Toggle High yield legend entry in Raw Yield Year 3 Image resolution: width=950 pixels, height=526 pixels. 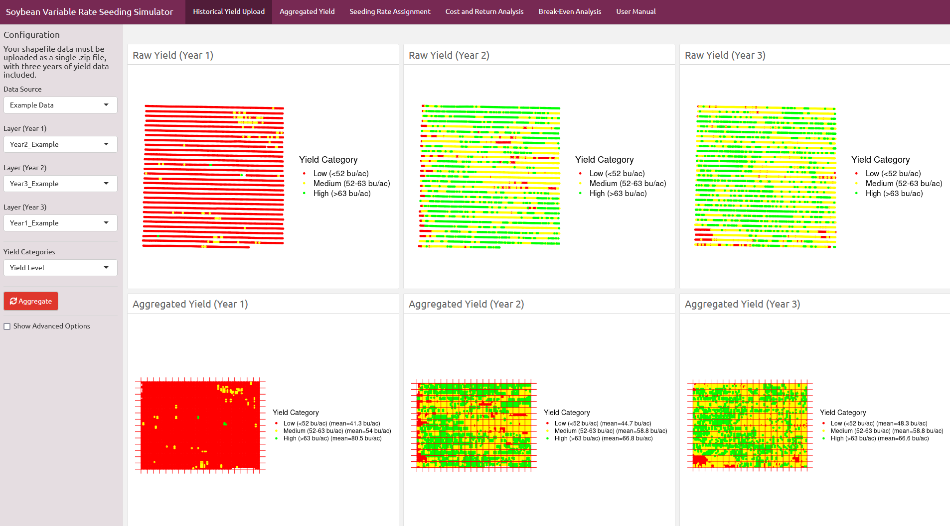coord(894,194)
